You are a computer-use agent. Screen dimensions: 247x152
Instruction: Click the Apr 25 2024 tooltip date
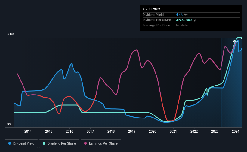tap(151, 9)
